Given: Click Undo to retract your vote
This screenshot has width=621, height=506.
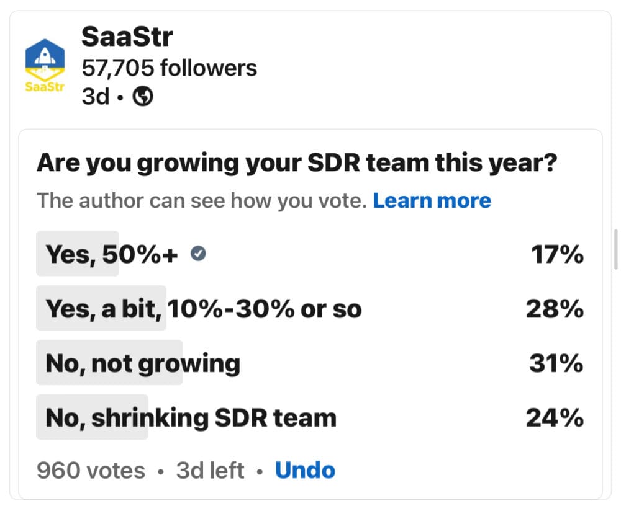Looking at the screenshot, I should tap(305, 471).
